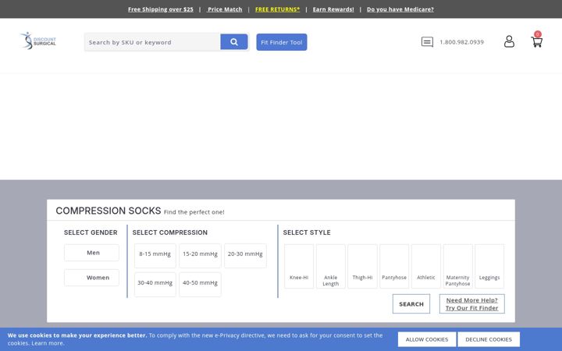
Task: Select the Men gender option
Action: click(91, 253)
